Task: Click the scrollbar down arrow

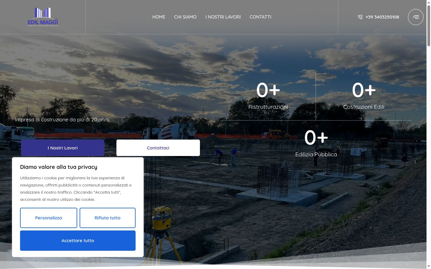Action: [429, 266]
